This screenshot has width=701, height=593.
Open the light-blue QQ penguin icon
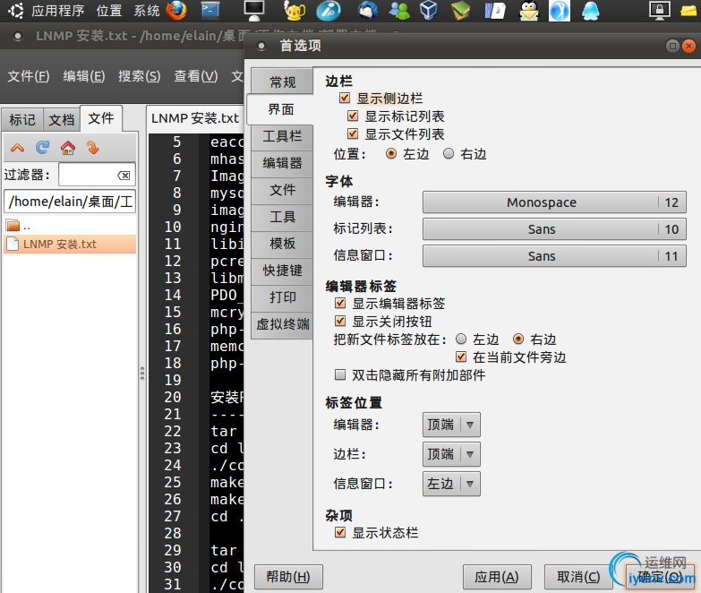tap(591, 10)
